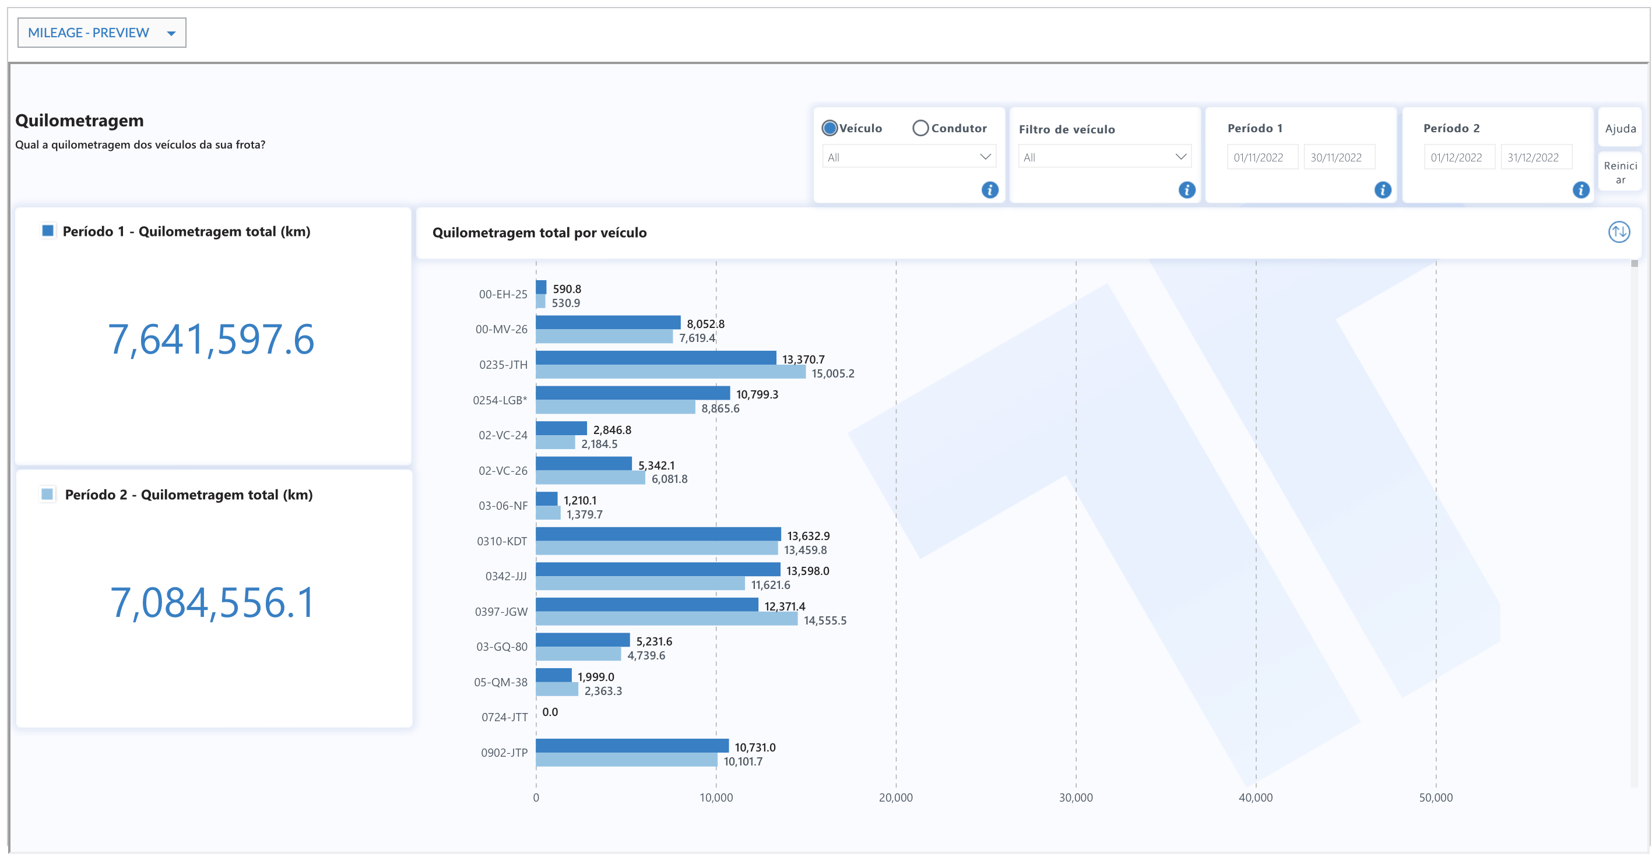Viewport: 1652px width, 861px height.
Task: Click the dark blue bar for 0310-KDT
Action: 658,534
